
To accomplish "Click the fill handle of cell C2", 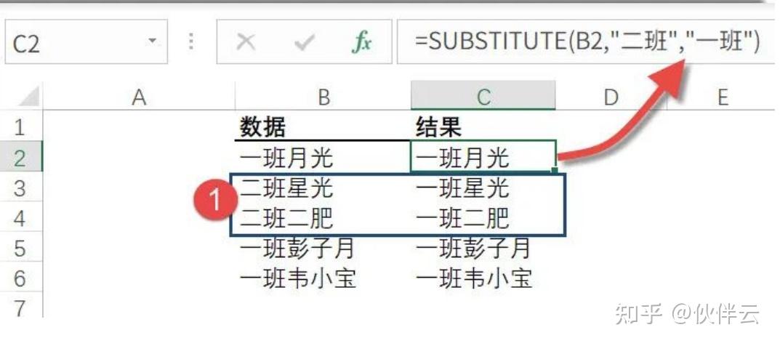I will click(x=556, y=172).
